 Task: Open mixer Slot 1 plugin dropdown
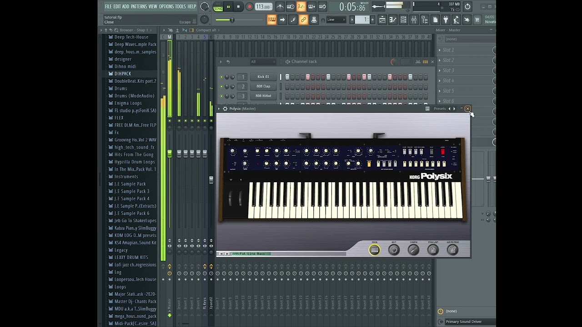(x=440, y=50)
